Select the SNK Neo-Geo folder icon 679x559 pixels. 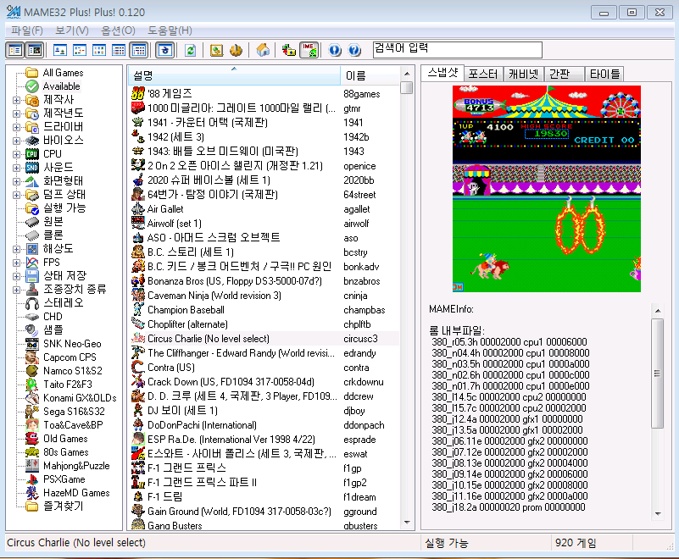[x=31, y=344]
